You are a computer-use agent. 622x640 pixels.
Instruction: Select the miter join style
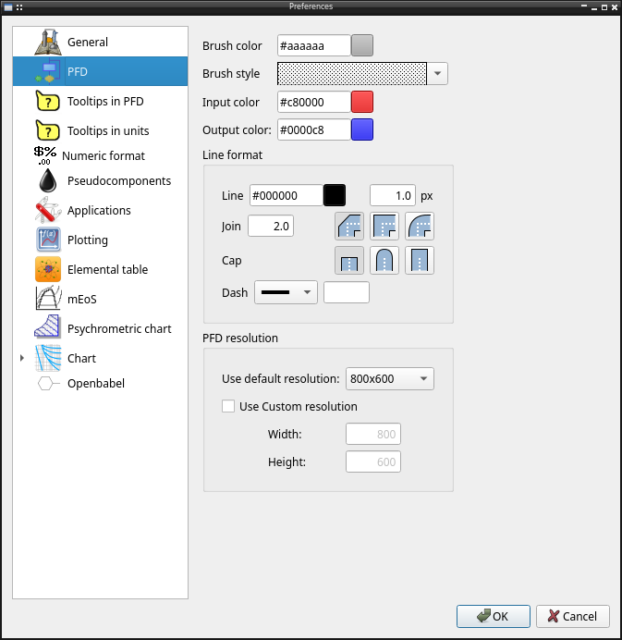click(x=384, y=226)
